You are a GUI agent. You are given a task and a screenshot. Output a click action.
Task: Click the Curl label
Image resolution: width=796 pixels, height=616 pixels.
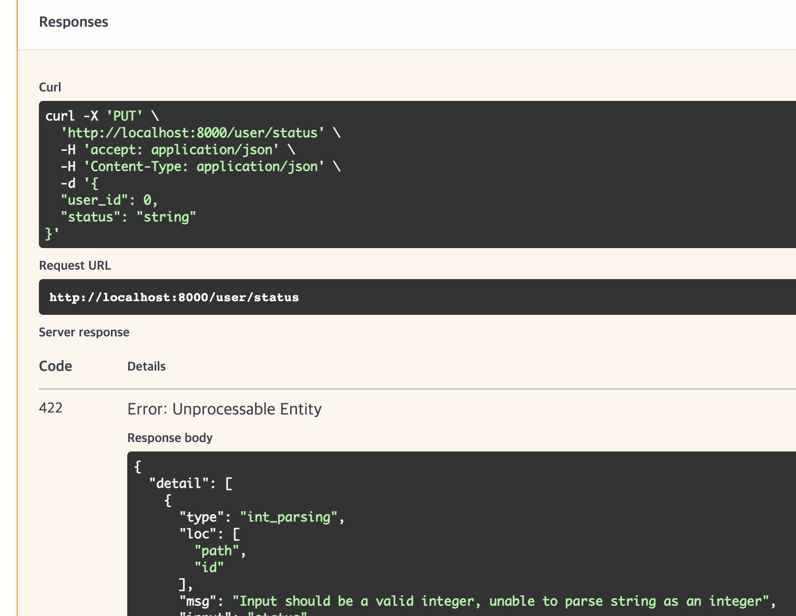(x=50, y=87)
